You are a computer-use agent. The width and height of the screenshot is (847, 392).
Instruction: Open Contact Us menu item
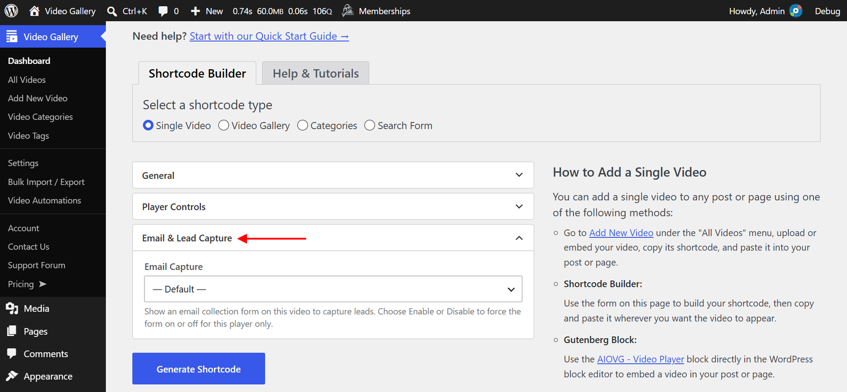pyautogui.click(x=29, y=247)
